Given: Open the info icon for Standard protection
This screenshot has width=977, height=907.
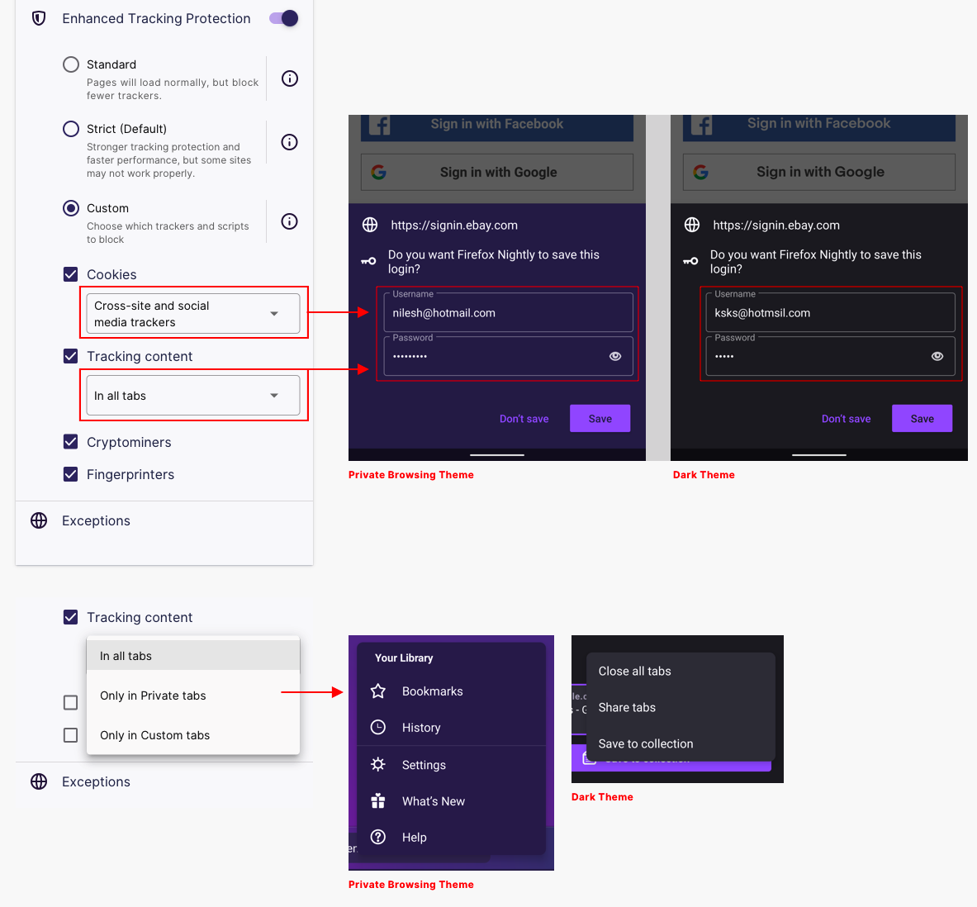Looking at the screenshot, I should point(290,78).
